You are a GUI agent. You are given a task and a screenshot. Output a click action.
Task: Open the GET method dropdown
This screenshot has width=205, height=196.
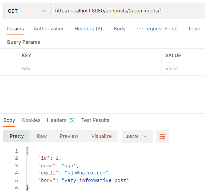pos(27,11)
